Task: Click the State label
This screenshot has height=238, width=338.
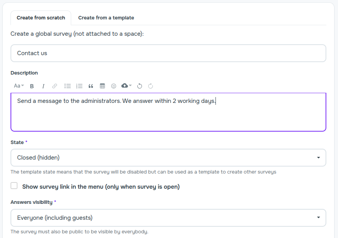Action: [x=17, y=142]
